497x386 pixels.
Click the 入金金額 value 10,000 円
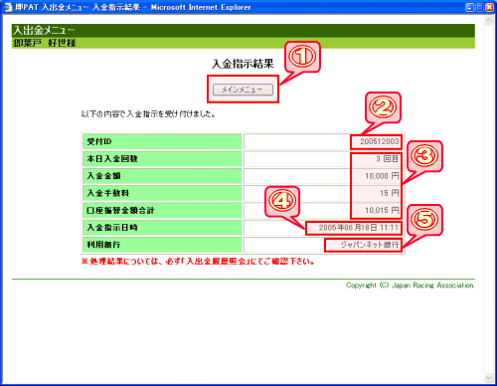(x=382, y=176)
